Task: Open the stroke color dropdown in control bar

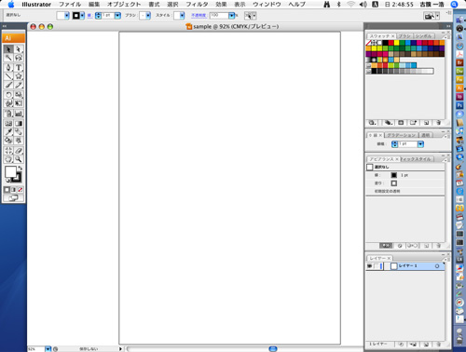Action: coord(82,15)
